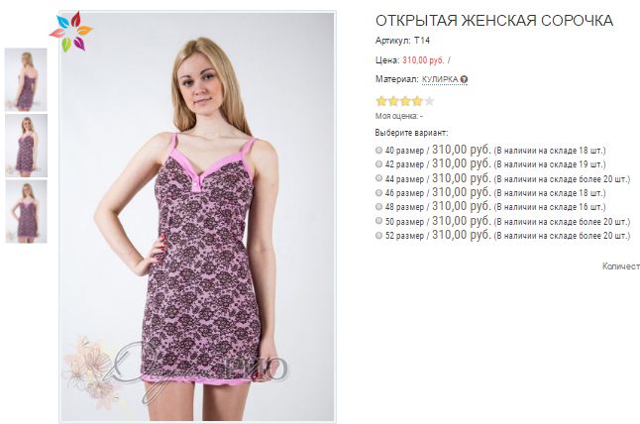Pick the 46 размер variant

click(379, 193)
